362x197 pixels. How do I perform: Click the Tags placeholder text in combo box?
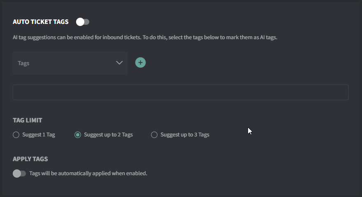23,63
